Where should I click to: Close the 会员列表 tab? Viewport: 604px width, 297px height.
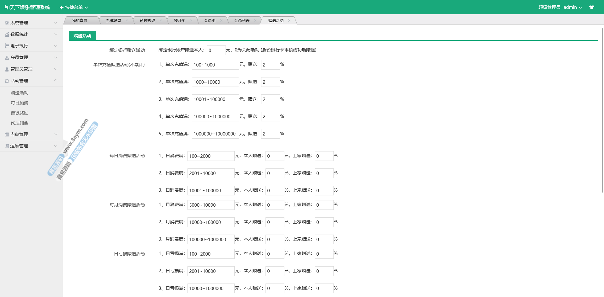click(255, 21)
